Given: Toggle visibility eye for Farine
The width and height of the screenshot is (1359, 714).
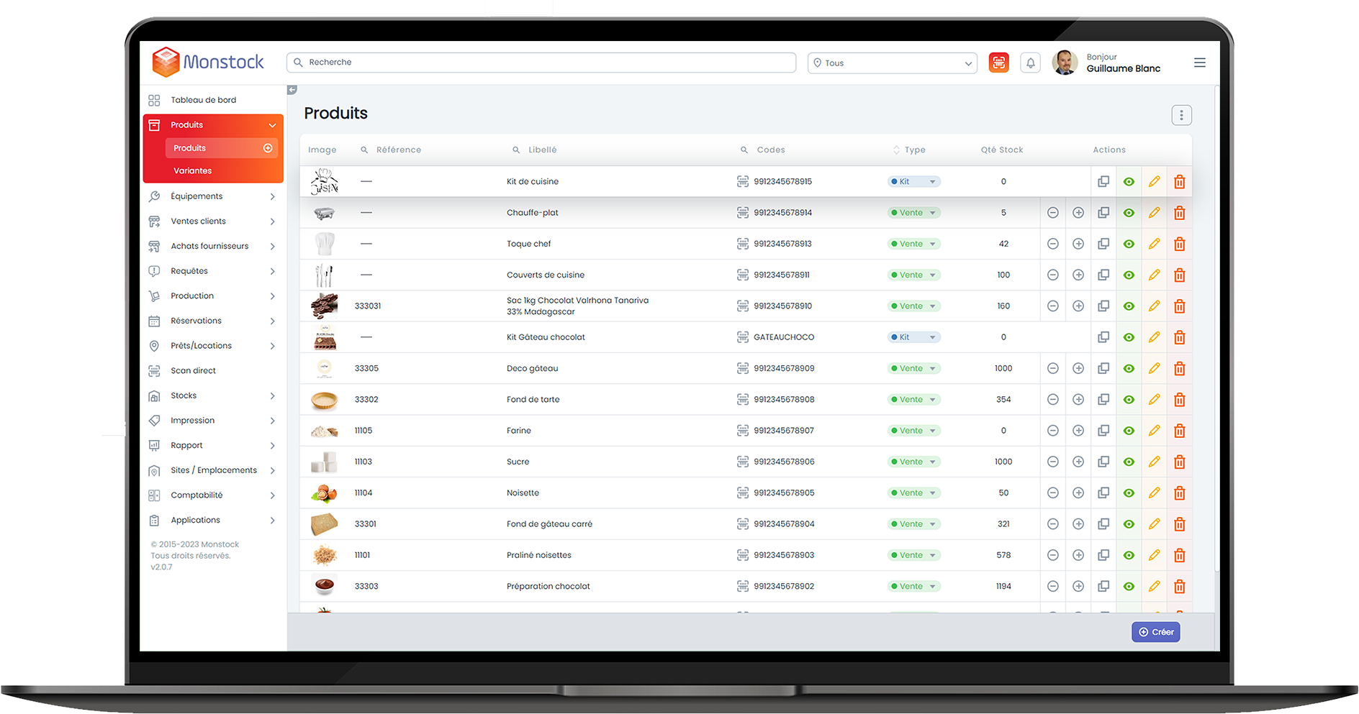Looking at the screenshot, I should point(1129,431).
